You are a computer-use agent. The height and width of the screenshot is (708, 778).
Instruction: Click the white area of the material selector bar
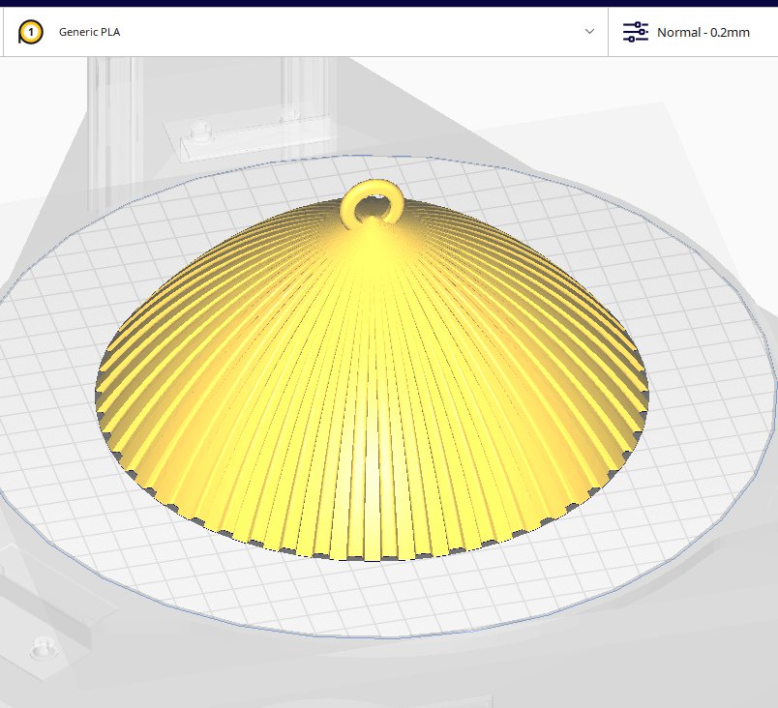347,32
